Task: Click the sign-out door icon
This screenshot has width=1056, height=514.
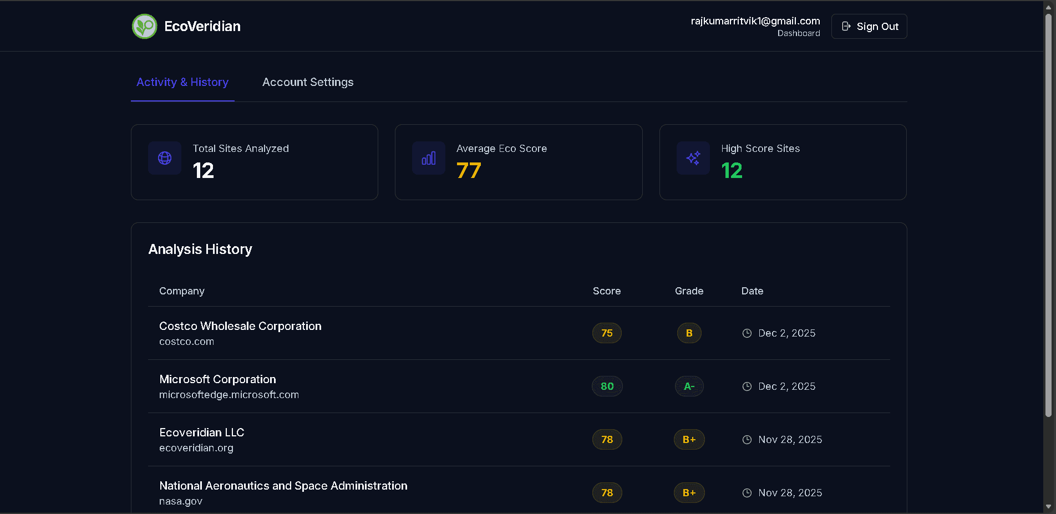Action: (845, 26)
